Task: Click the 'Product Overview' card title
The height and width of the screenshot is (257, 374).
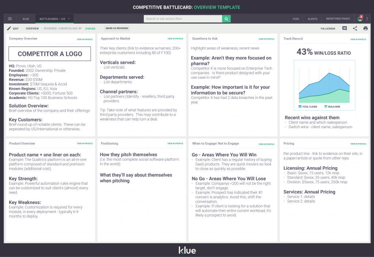Action: click(22, 143)
